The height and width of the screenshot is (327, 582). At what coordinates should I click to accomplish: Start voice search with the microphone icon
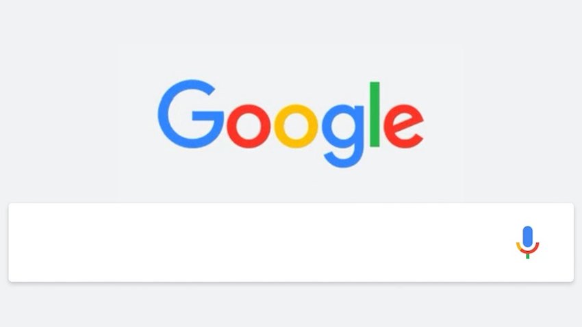pyautogui.click(x=527, y=242)
